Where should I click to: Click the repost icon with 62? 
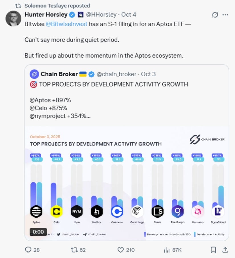point(74,250)
